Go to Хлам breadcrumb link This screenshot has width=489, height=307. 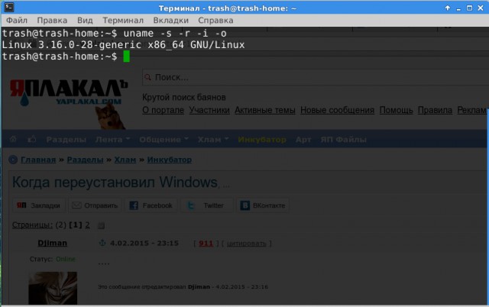125,160
